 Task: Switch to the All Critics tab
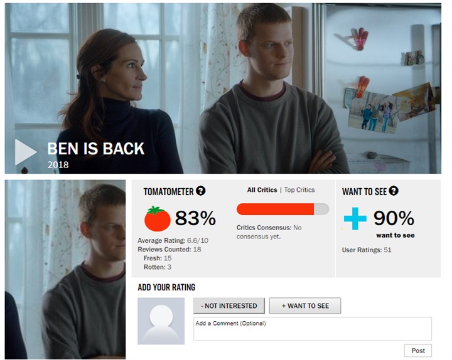(x=262, y=190)
